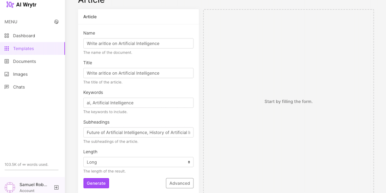Image resolution: width=386 pixels, height=193 pixels.
Task: Click the Name input field
Action: click(x=138, y=43)
